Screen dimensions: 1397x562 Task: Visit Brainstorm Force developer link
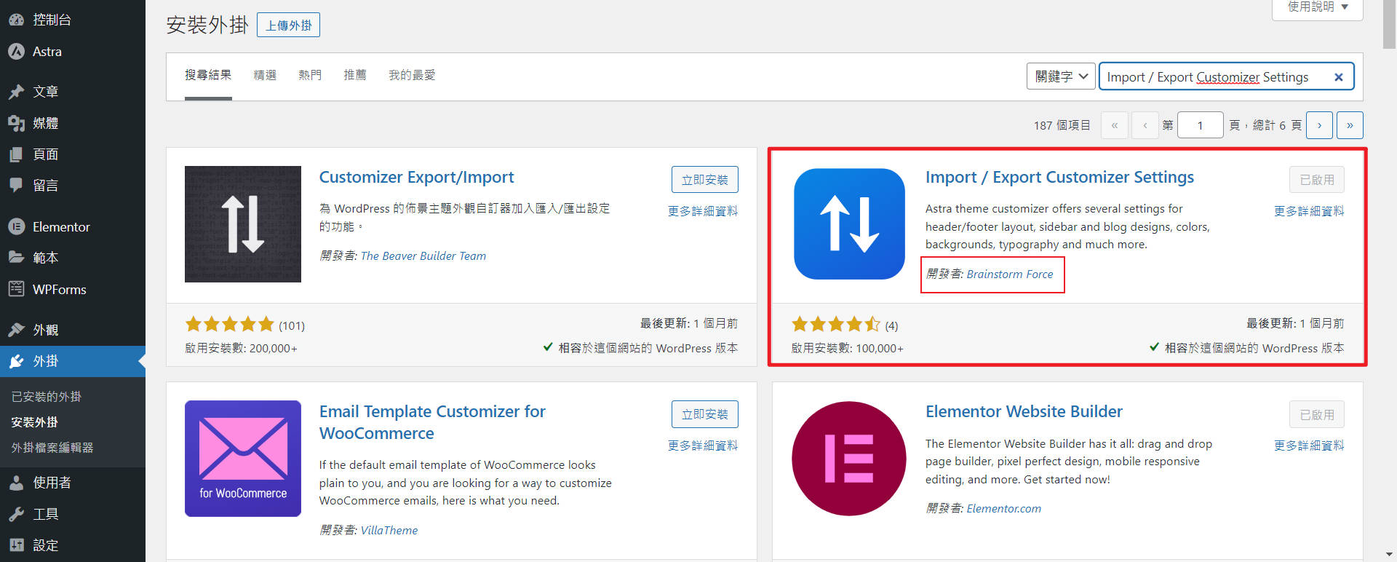tap(1010, 274)
